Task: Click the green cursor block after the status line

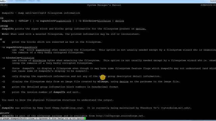Action: 85,118
